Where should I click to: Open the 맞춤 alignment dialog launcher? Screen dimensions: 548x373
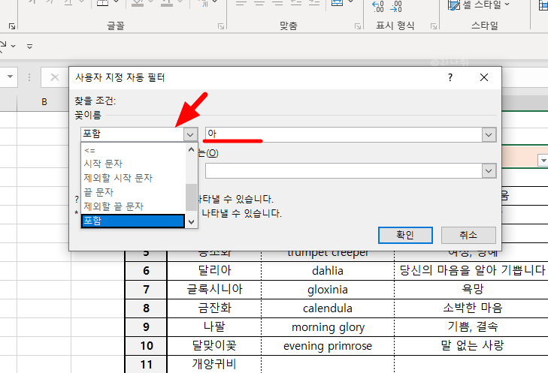pyautogui.click(x=358, y=26)
